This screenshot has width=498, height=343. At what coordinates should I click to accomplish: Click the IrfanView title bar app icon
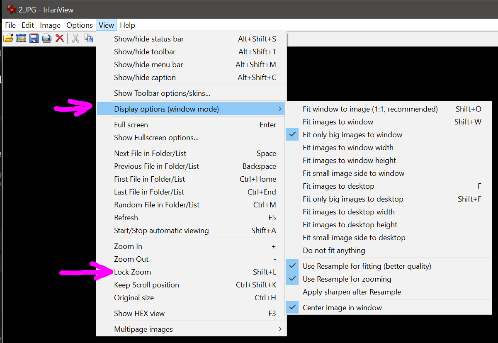[x=11, y=9]
